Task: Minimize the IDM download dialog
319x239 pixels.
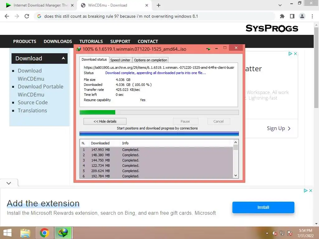Action: [x=217, y=49]
